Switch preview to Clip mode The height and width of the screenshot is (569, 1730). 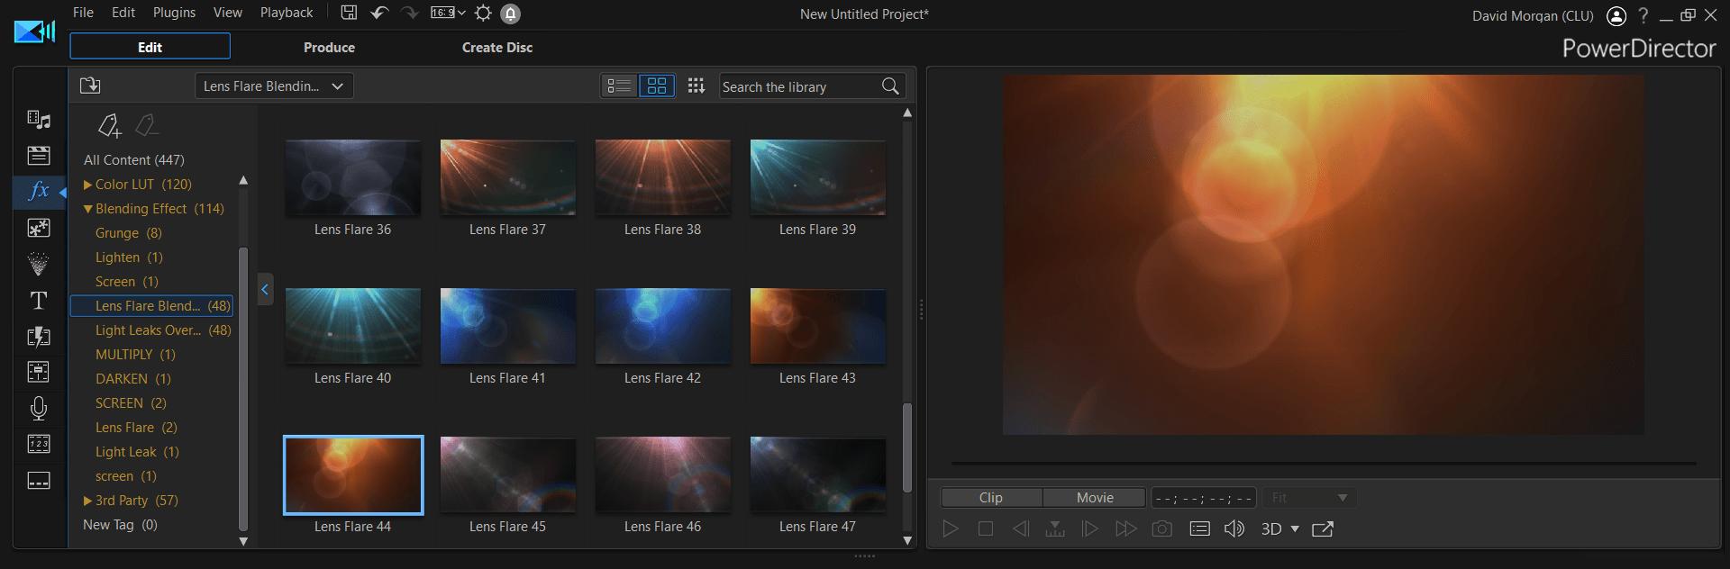pos(991,497)
